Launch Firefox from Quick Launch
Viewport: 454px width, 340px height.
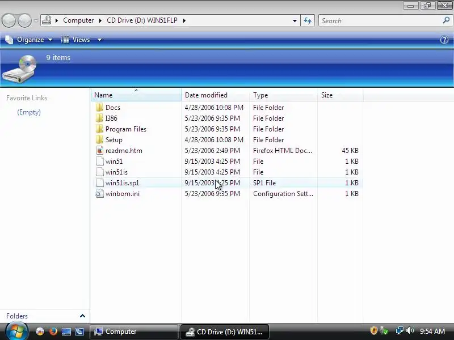point(53,331)
